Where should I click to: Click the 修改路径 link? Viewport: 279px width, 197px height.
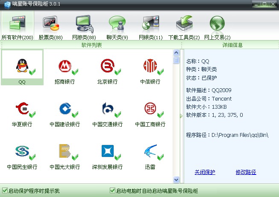click(x=246, y=172)
